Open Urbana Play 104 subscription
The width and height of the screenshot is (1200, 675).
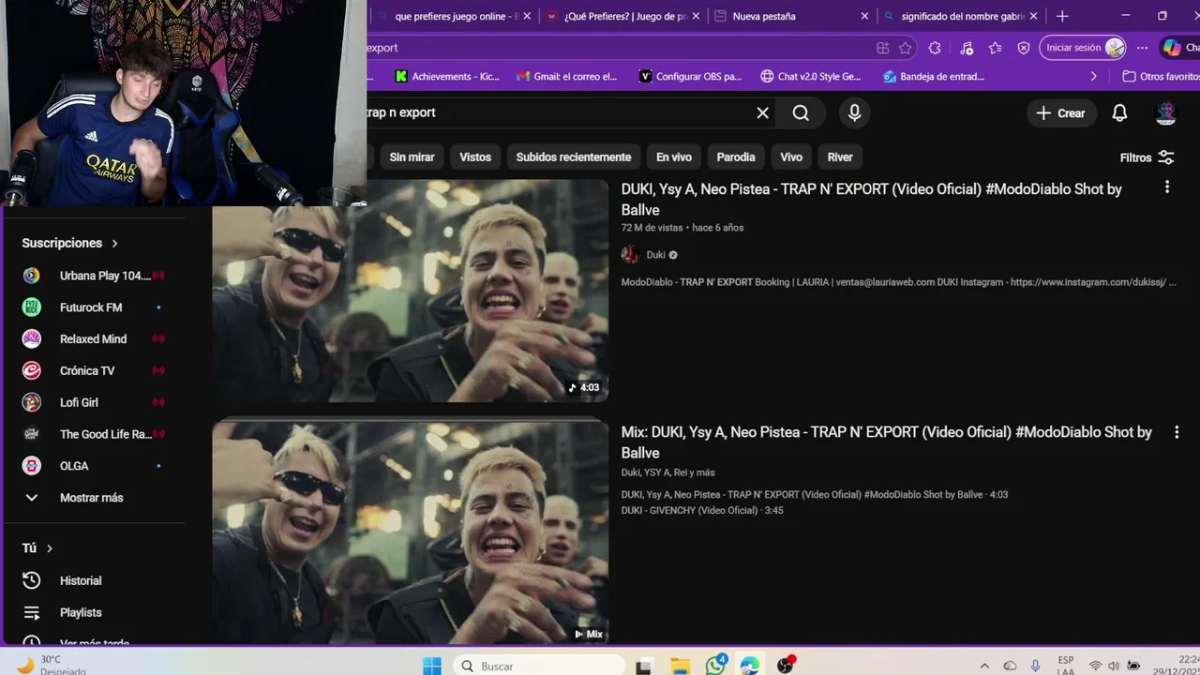pos(94,276)
